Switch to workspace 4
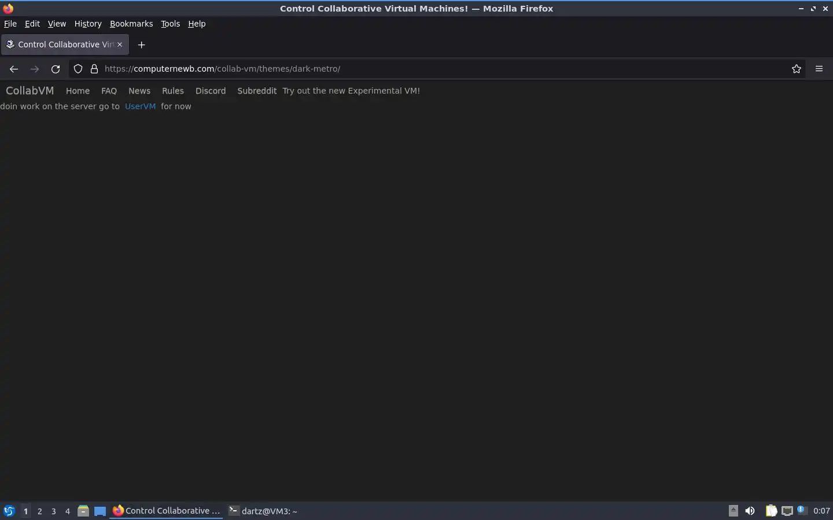Image resolution: width=833 pixels, height=520 pixels. pos(68,511)
